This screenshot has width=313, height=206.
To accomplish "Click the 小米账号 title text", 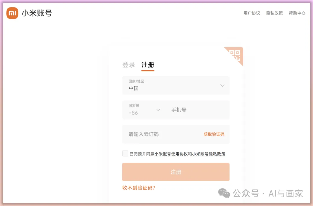I will (37, 13).
